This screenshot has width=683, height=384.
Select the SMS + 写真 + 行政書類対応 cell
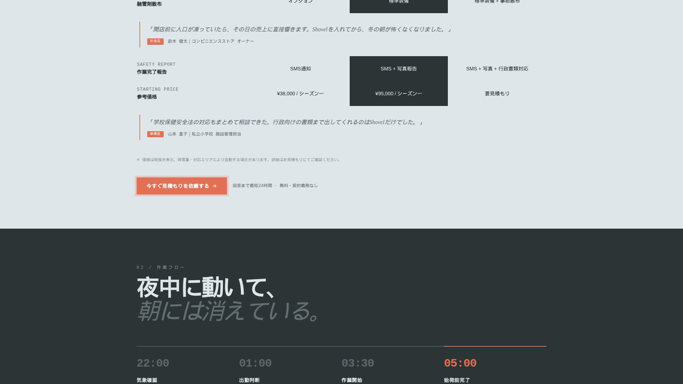[497, 69]
